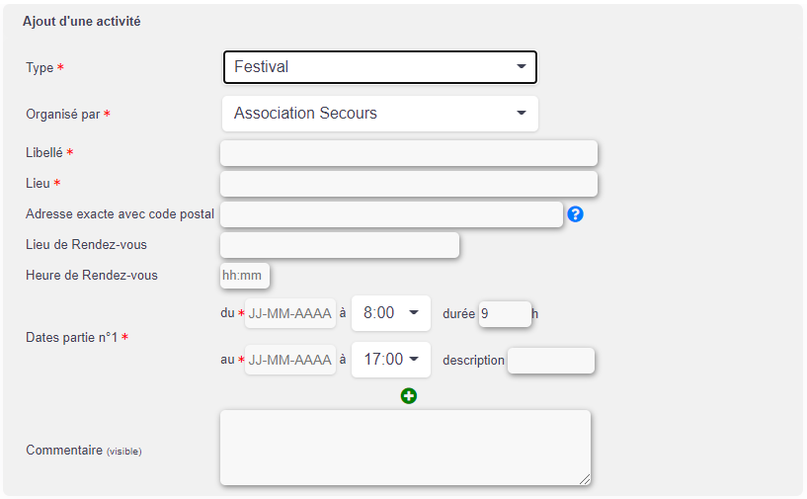Click the Lieu text field
The width and height of the screenshot is (807, 499).
pyautogui.click(x=409, y=184)
